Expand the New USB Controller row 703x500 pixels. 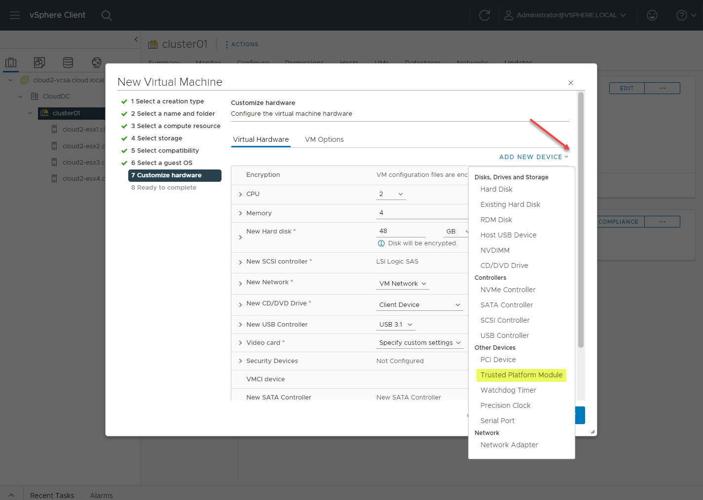(x=240, y=325)
